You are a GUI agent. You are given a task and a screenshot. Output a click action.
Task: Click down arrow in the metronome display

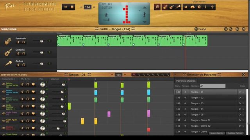pos(145,22)
